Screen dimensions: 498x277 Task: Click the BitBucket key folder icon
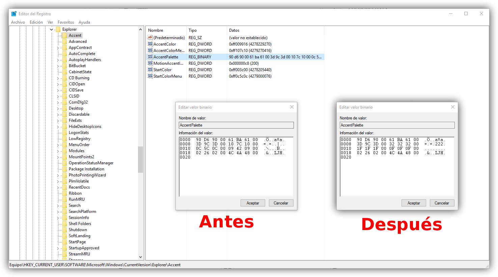tap(64, 66)
